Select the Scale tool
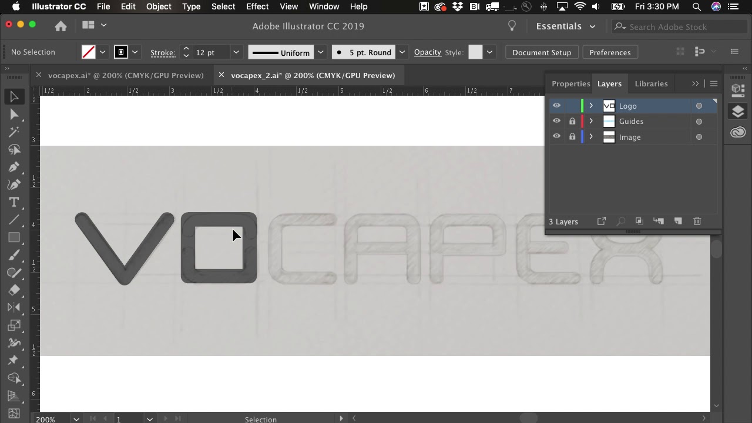The height and width of the screenshot is (423, 752). [x=14, y=325]
